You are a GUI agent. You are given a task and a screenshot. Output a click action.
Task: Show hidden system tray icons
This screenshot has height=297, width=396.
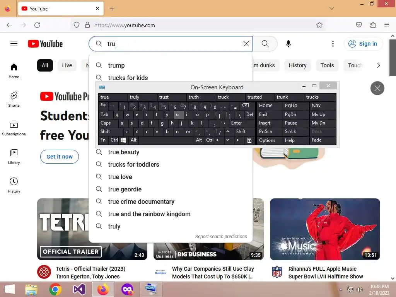[x=341, y=290]
